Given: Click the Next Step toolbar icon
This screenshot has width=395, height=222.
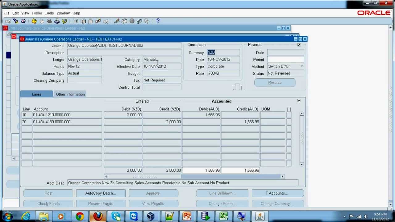Looking at the screenshot, I should click(x=42, y=21).
